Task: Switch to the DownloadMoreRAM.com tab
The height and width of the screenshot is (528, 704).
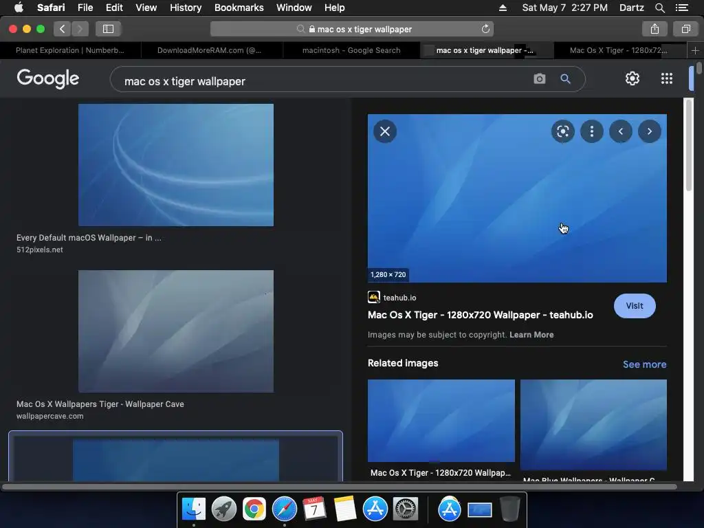Action: [212, 50]
